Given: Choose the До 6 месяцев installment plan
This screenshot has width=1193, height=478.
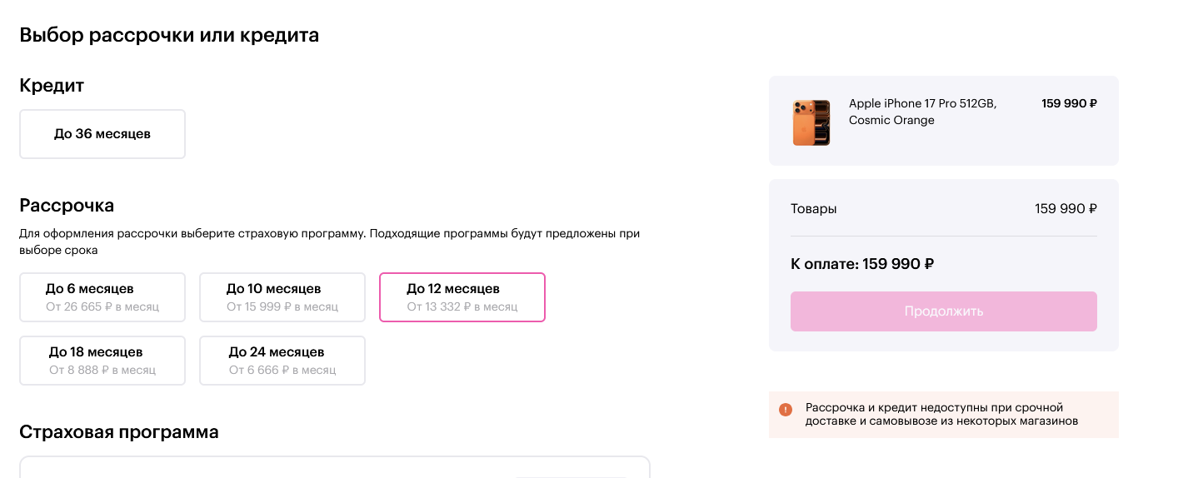Looking at the screenshot, I should point(102,297).
